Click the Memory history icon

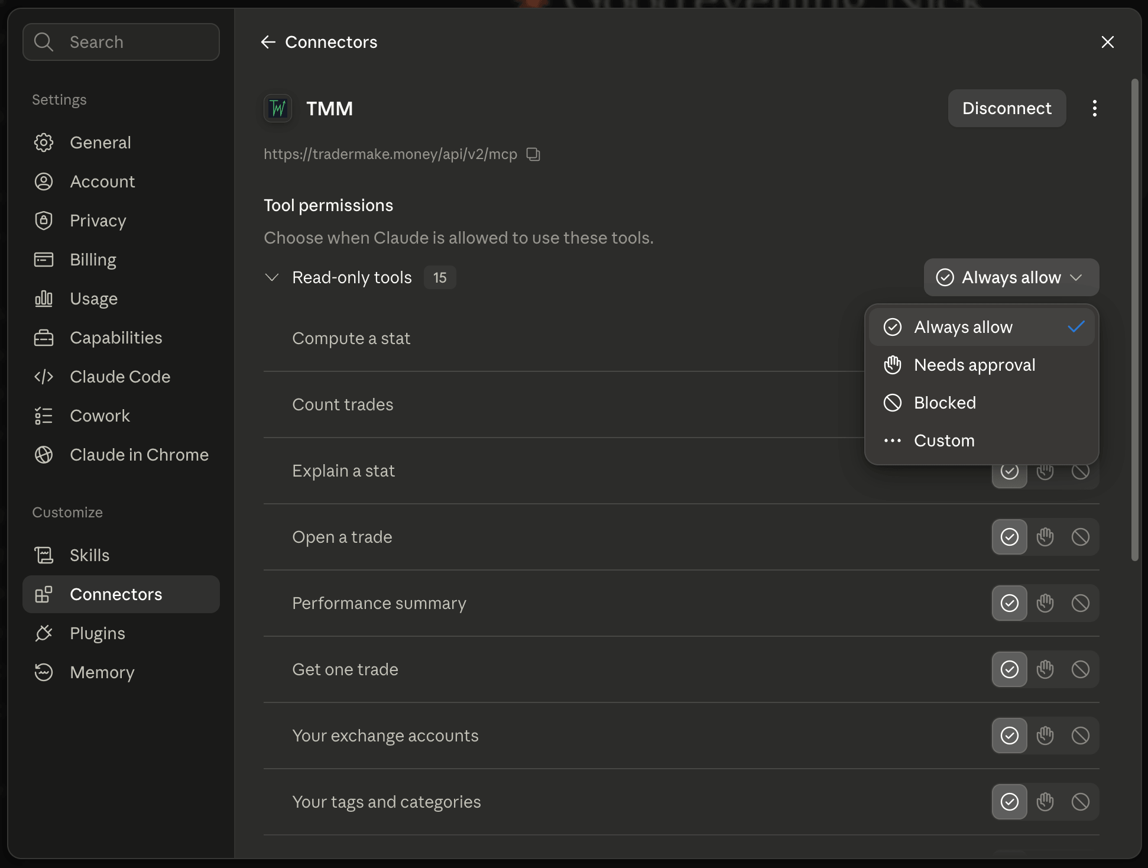tap(44, 672)
